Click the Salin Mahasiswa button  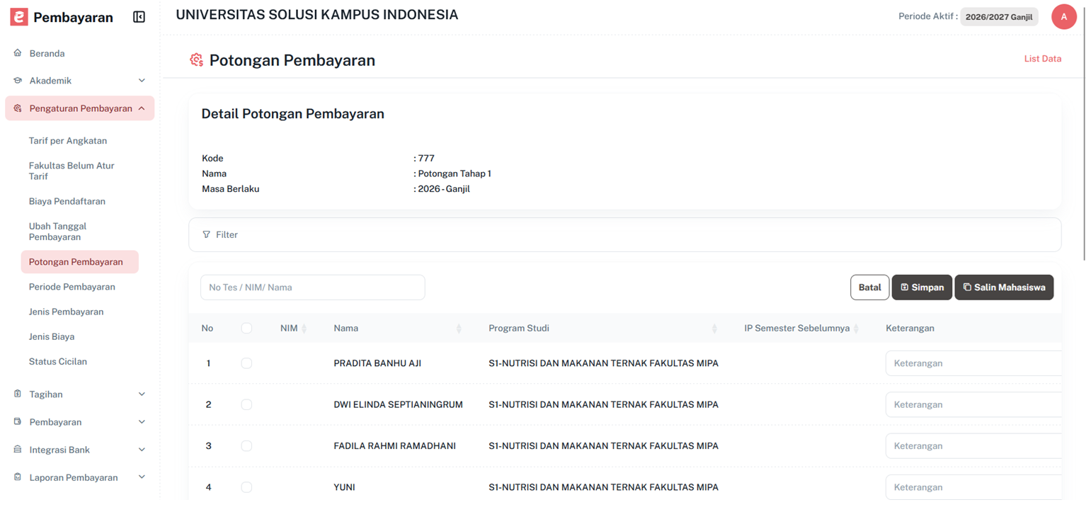click(x=1004, y=288)
